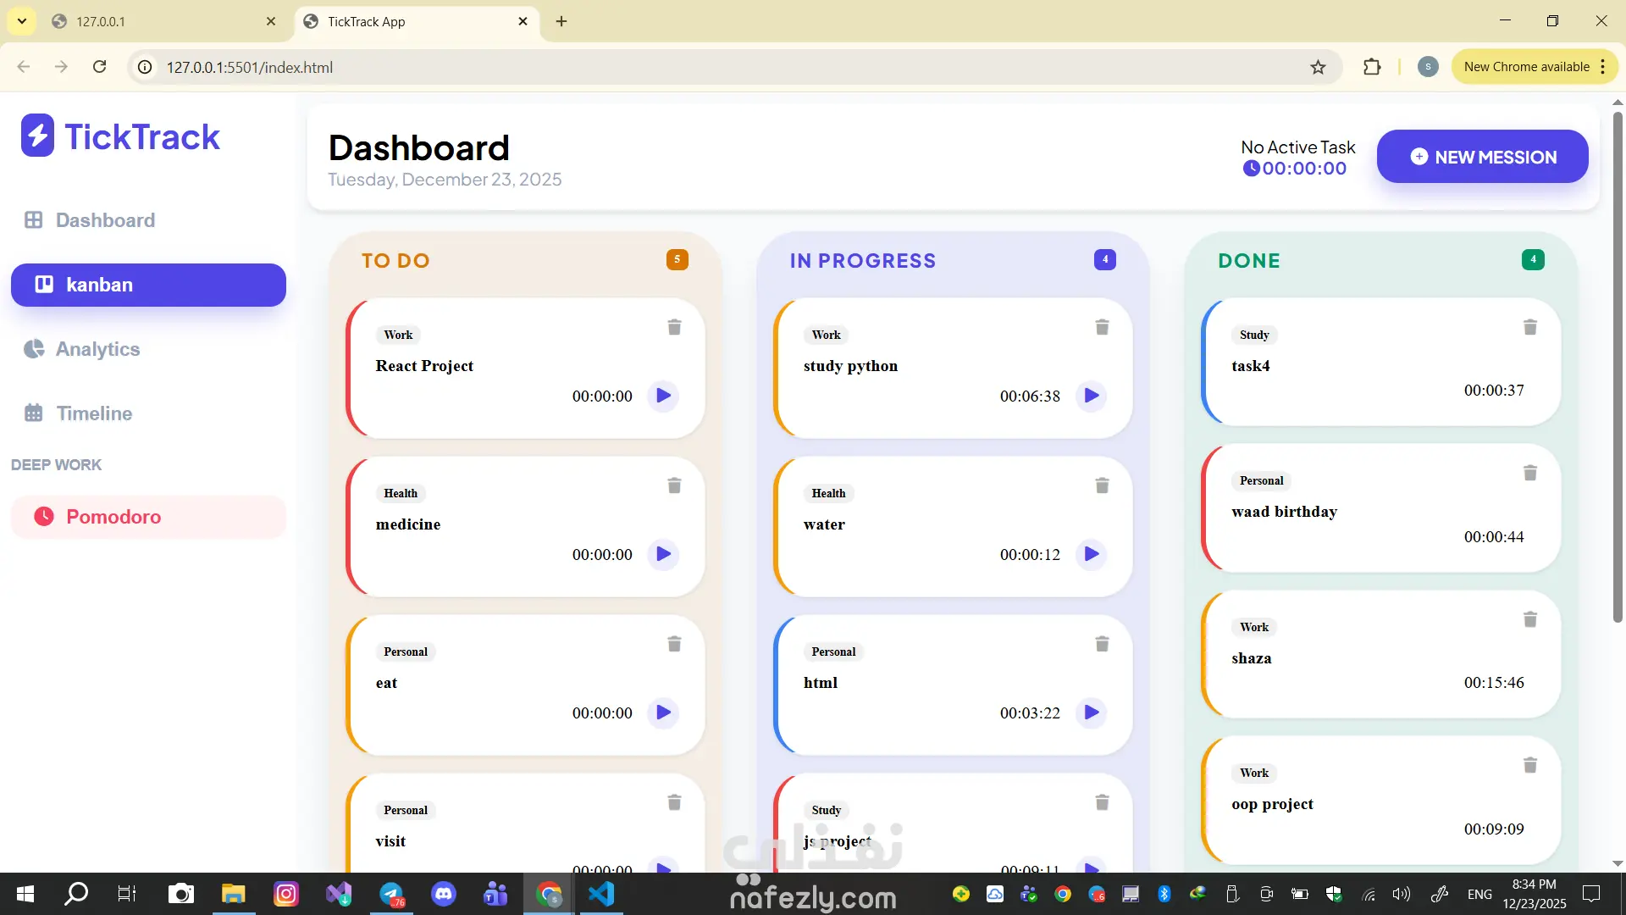This screenshot has width=1626, height=915.
Task: Go to Analytics page
Action: point(97,349)
